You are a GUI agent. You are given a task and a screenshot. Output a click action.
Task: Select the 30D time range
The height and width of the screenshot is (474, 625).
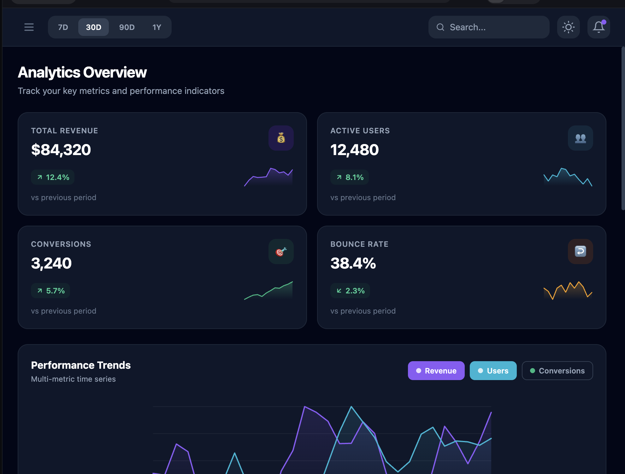coord(93,27)
